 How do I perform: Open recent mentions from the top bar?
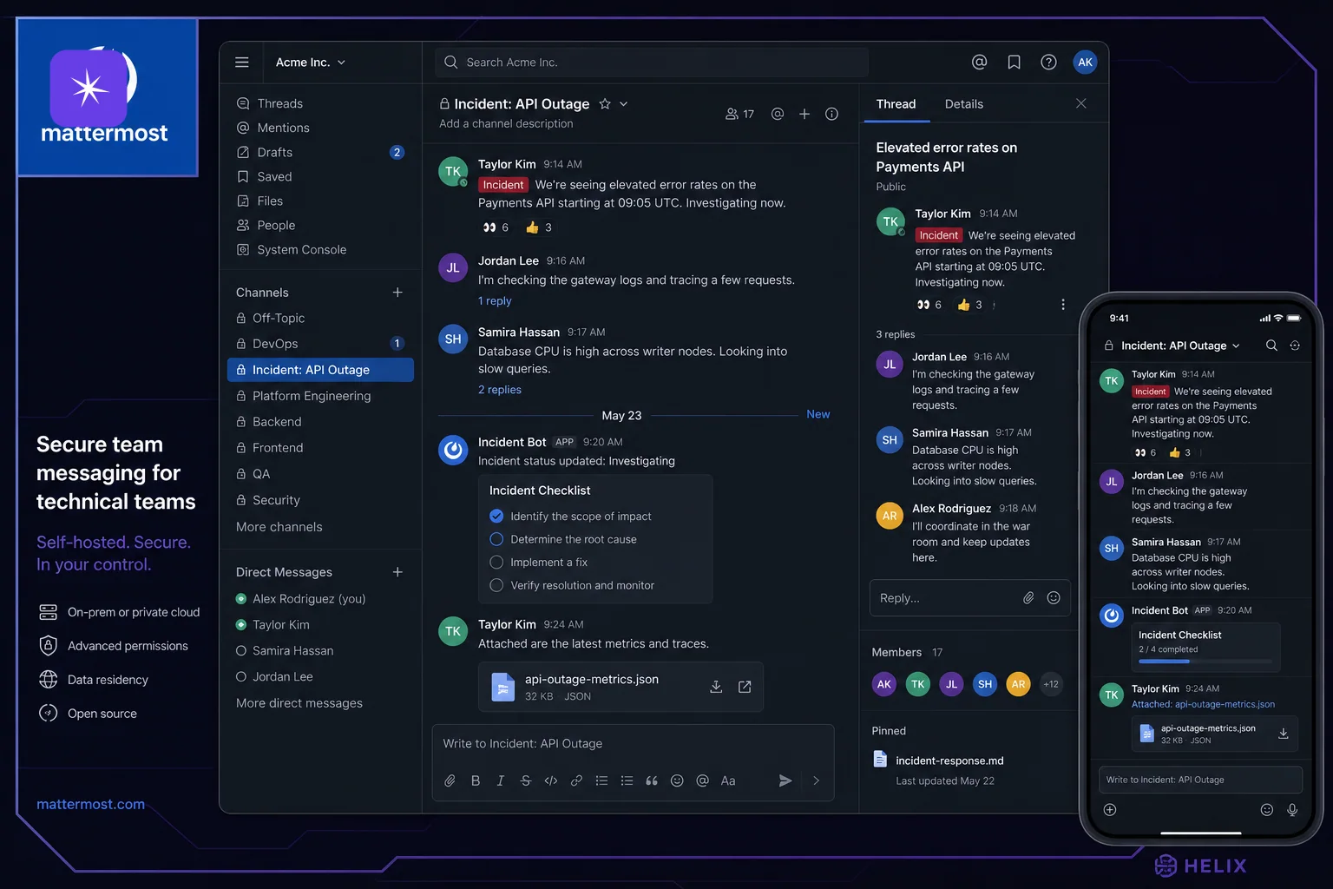pyautogui.click(x=980, y=63)
